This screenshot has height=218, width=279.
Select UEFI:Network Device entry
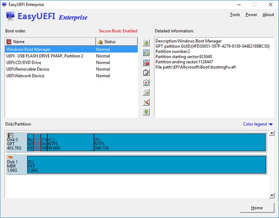[71, 76]
